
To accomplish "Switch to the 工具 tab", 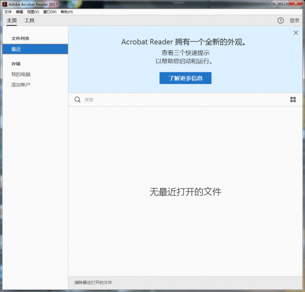I will (x=29, y=20).
